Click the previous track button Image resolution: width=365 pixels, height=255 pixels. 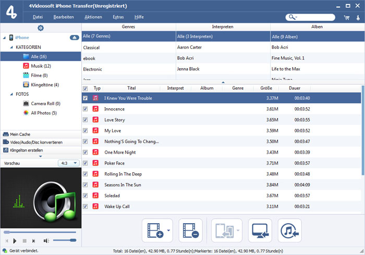(x=7, y=241)
